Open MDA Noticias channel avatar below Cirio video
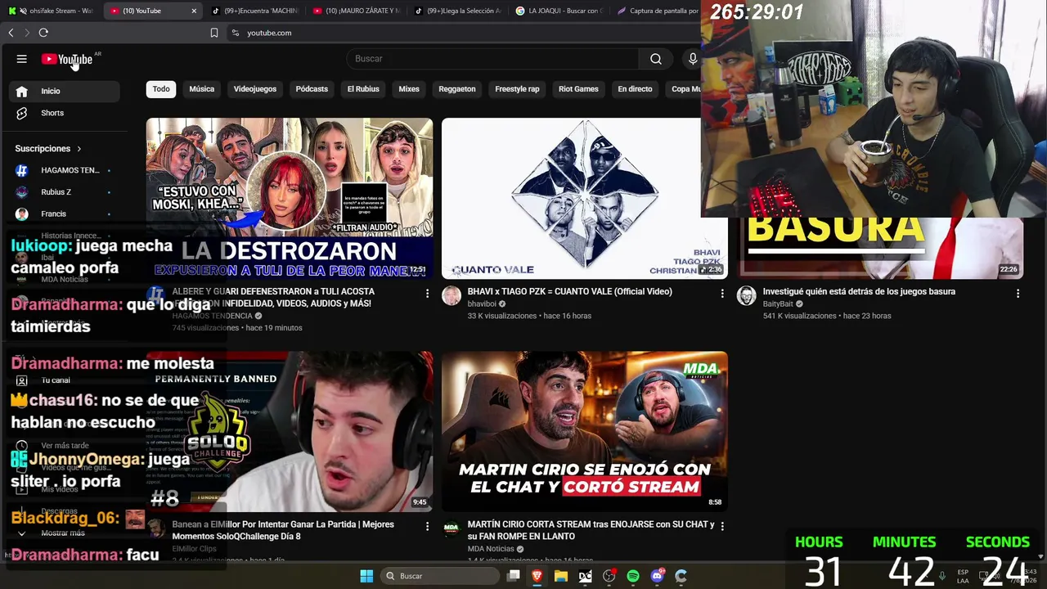Screen dimensions: 1047x589 [452, 529]
